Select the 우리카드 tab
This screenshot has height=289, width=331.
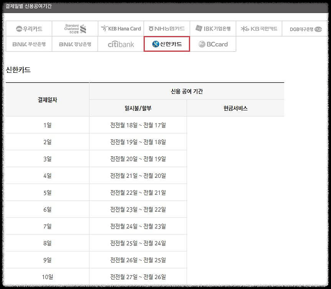(x=29, y=29)
